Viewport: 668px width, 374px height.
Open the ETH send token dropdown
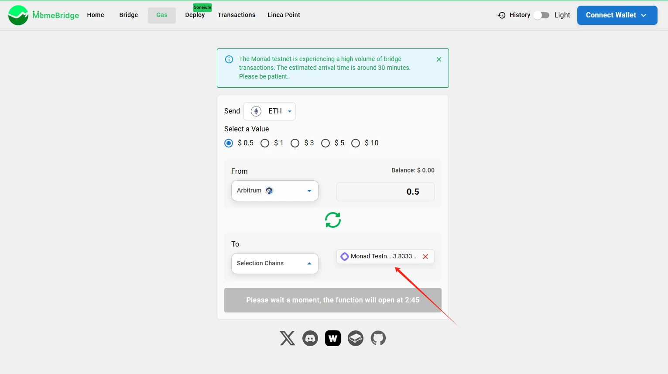[270, 111]
